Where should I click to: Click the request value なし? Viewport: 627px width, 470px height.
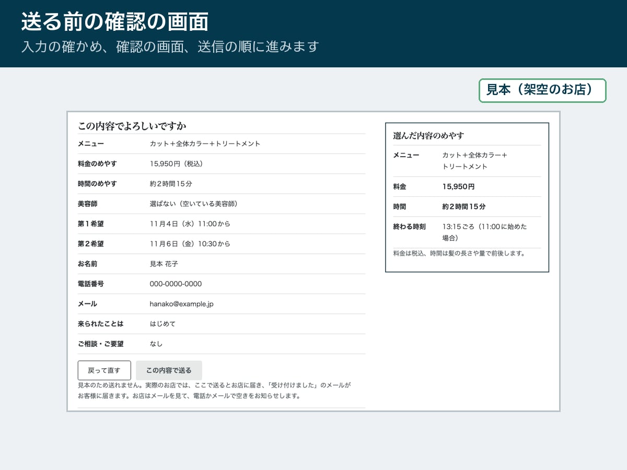(x=156, y=344)
